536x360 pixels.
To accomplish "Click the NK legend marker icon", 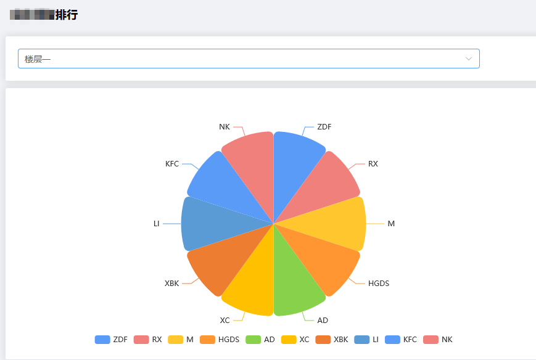I will point(431,340).
